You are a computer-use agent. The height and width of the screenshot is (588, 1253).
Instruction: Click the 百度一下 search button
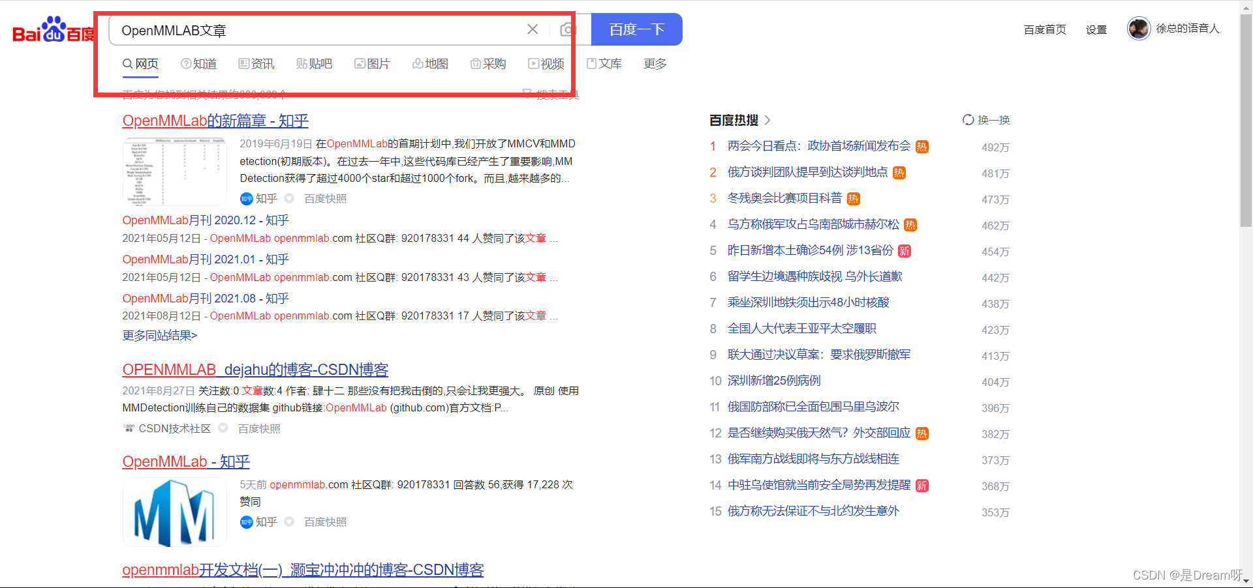(636, 29)
